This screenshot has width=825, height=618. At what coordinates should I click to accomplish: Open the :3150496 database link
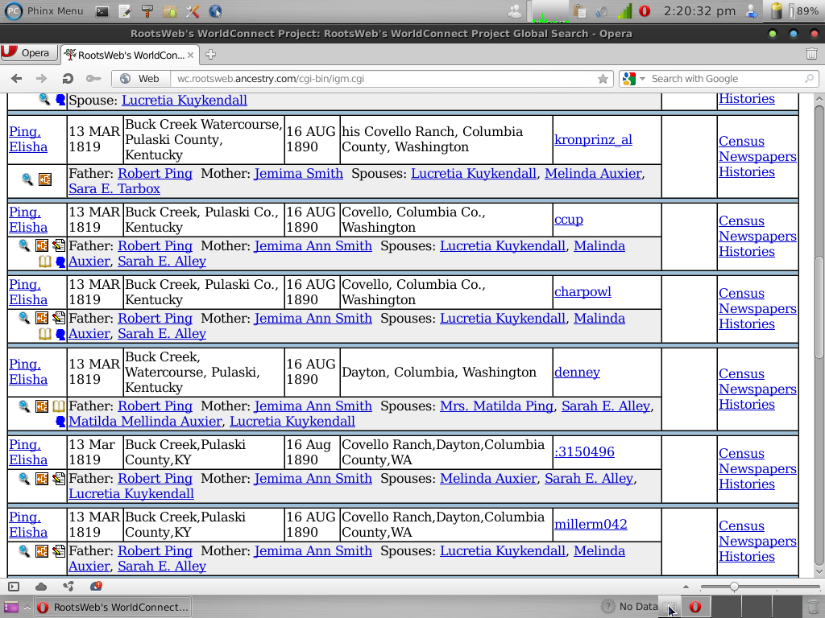pos(584,452)
